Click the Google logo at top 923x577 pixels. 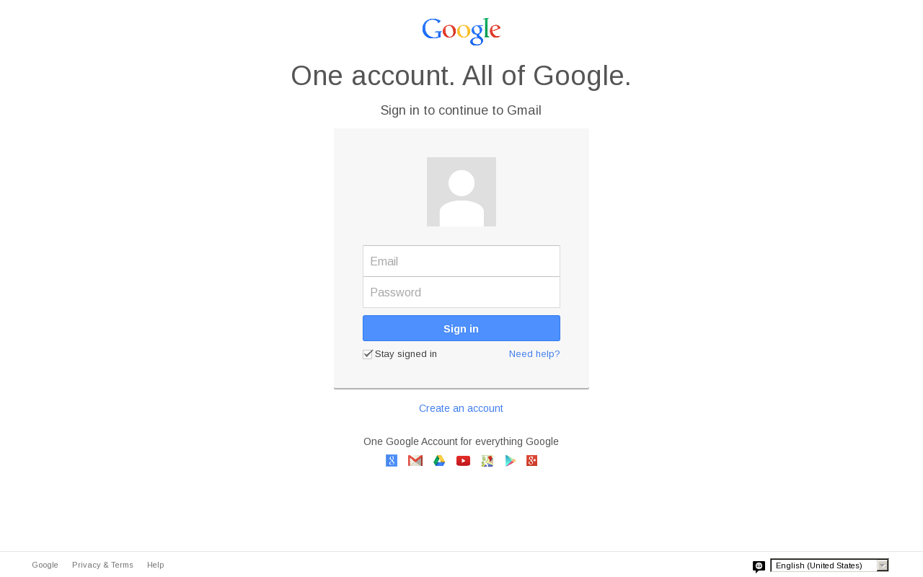[x=461, y=32]
